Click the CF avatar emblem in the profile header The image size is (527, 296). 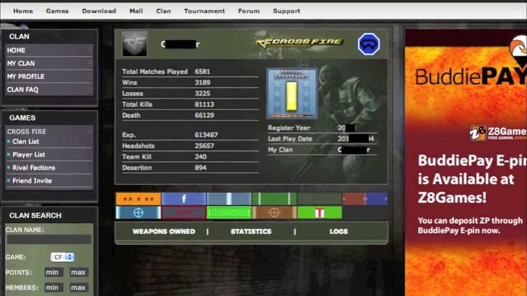135,44
